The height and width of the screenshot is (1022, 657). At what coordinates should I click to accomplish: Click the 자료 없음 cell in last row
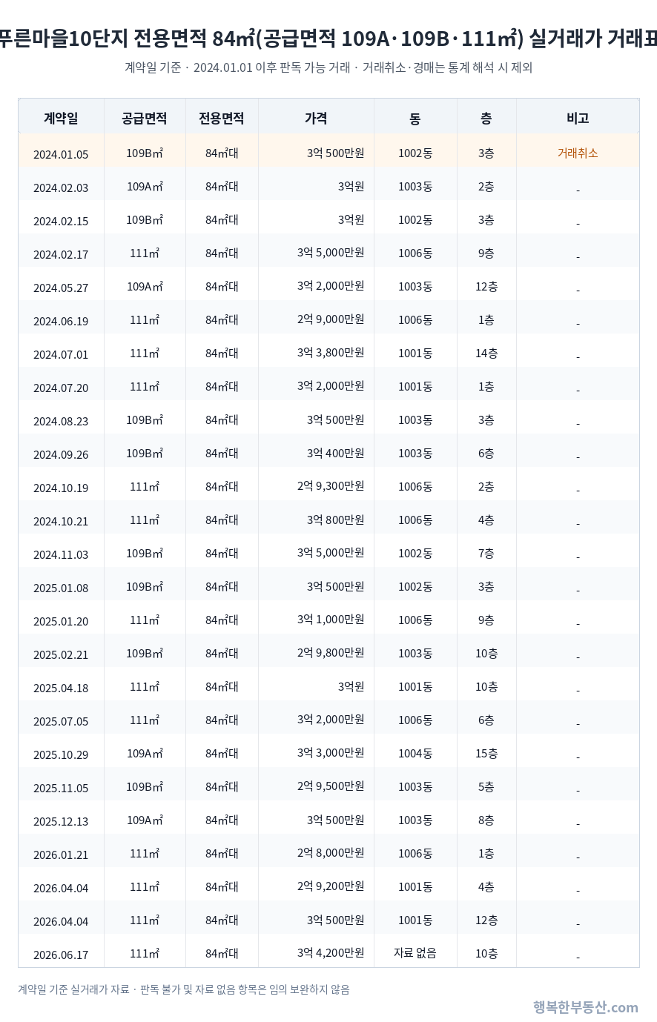[x=415, y=953]
